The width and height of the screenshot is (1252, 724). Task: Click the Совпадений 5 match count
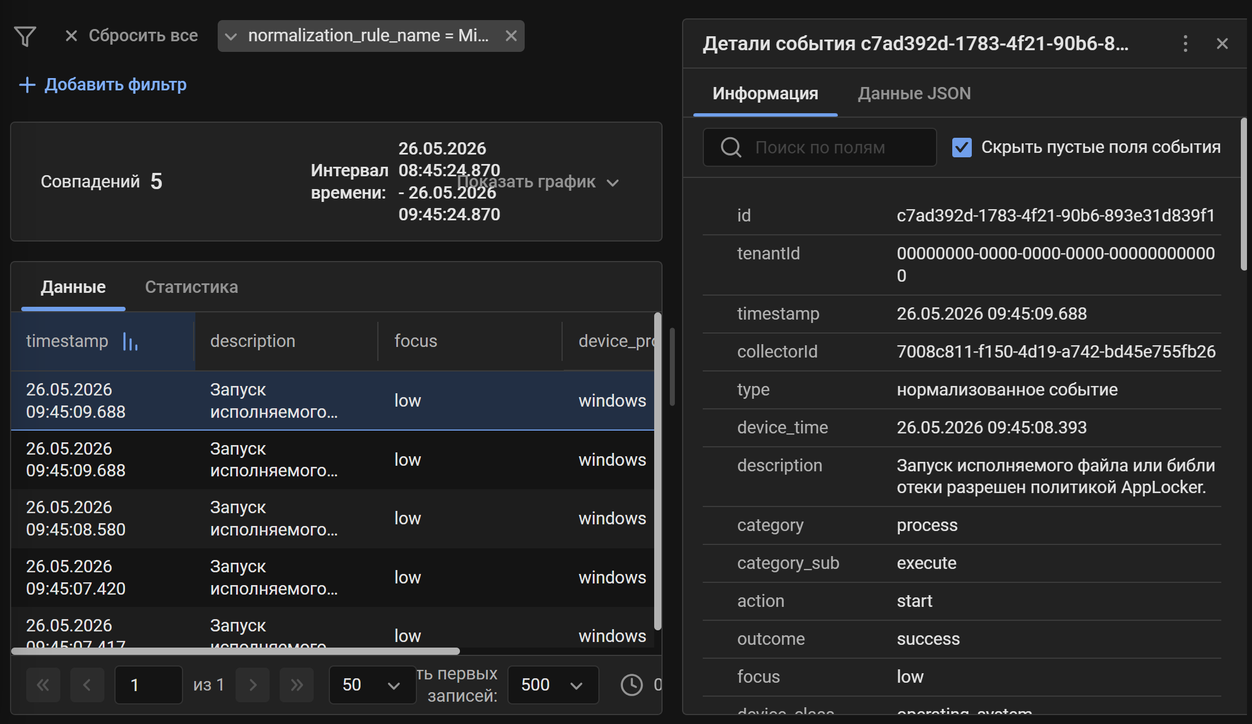pos(101,182)
